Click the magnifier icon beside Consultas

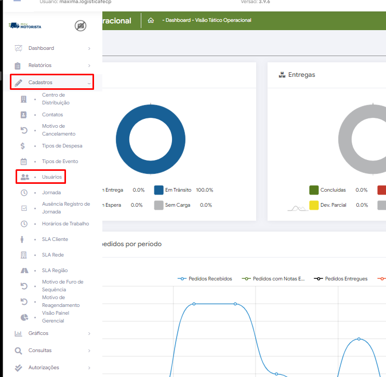click(x=18, y=351)
